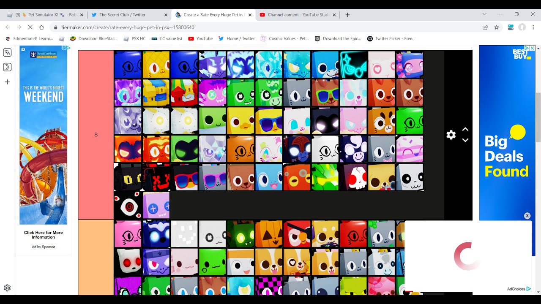The image size is (541, 304).
Task: Select the red skull pet thumbnail
Action: (353, 177)
